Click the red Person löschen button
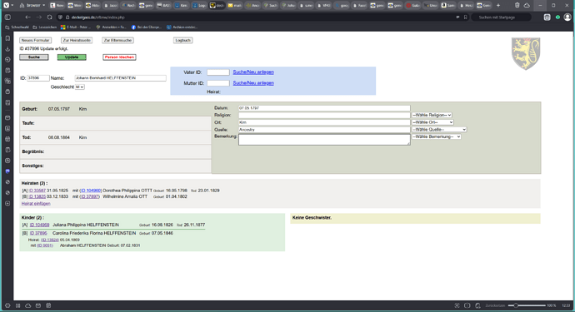 (x=119, y=57)
